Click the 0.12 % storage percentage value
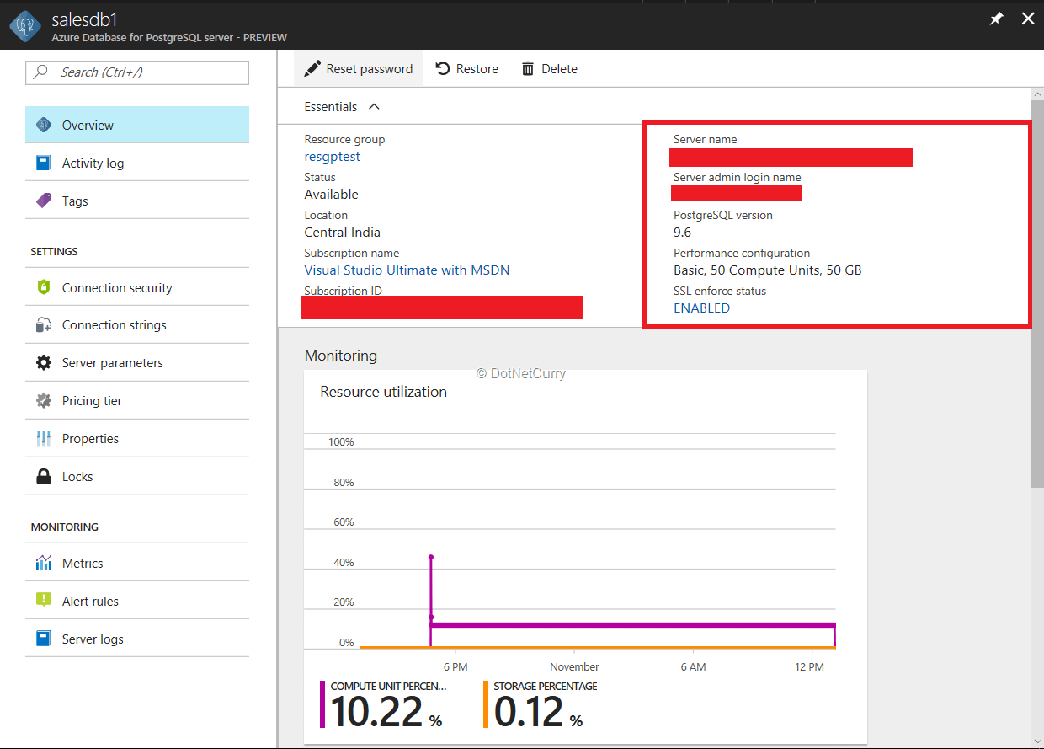This screenshot has width=1044, height=749. click(x=538, y=712)
